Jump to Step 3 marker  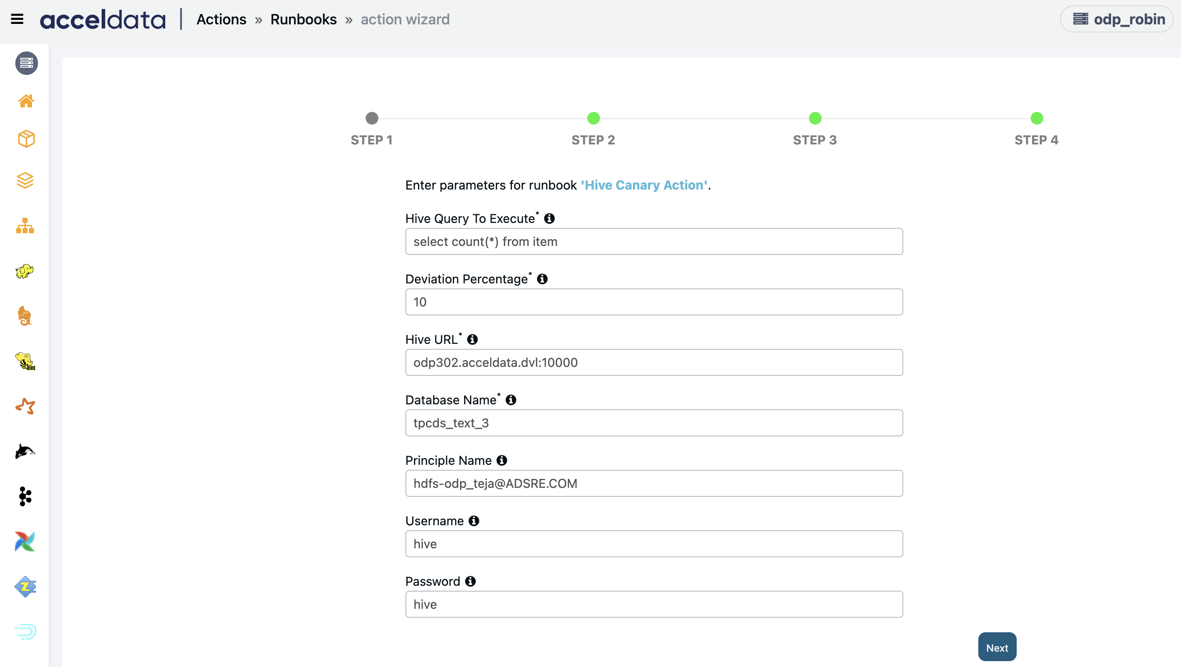[815, 118]
